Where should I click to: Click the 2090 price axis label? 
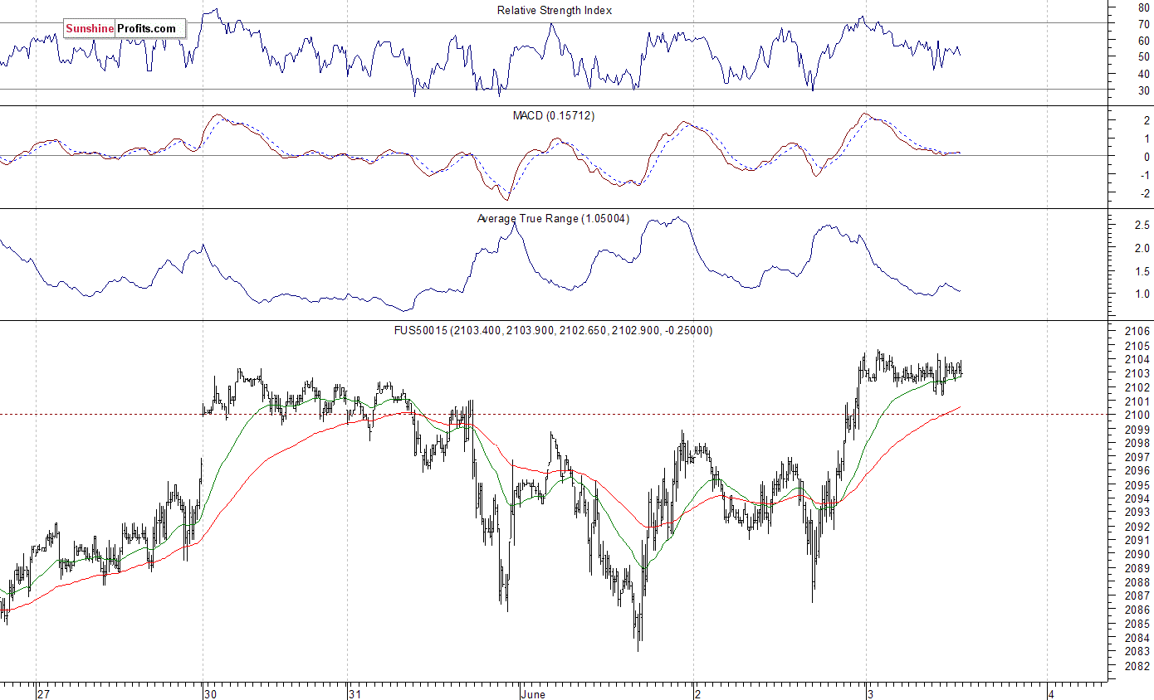click(1137, 554)
